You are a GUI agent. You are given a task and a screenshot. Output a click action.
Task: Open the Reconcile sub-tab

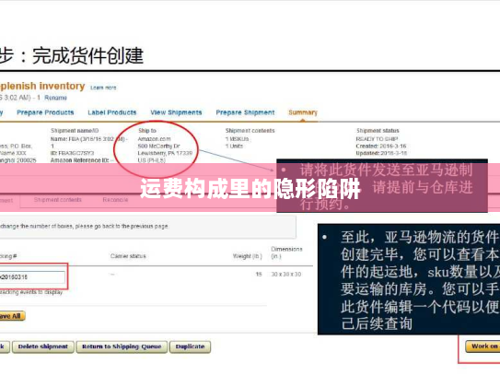click(115, 200)
